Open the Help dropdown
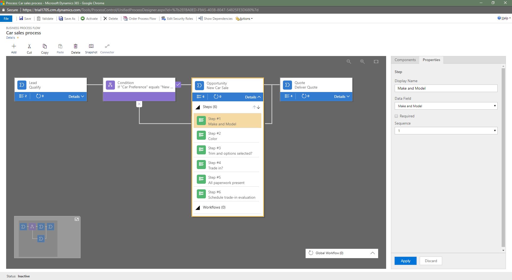512x280 pixels. click(x=504, y=18)
